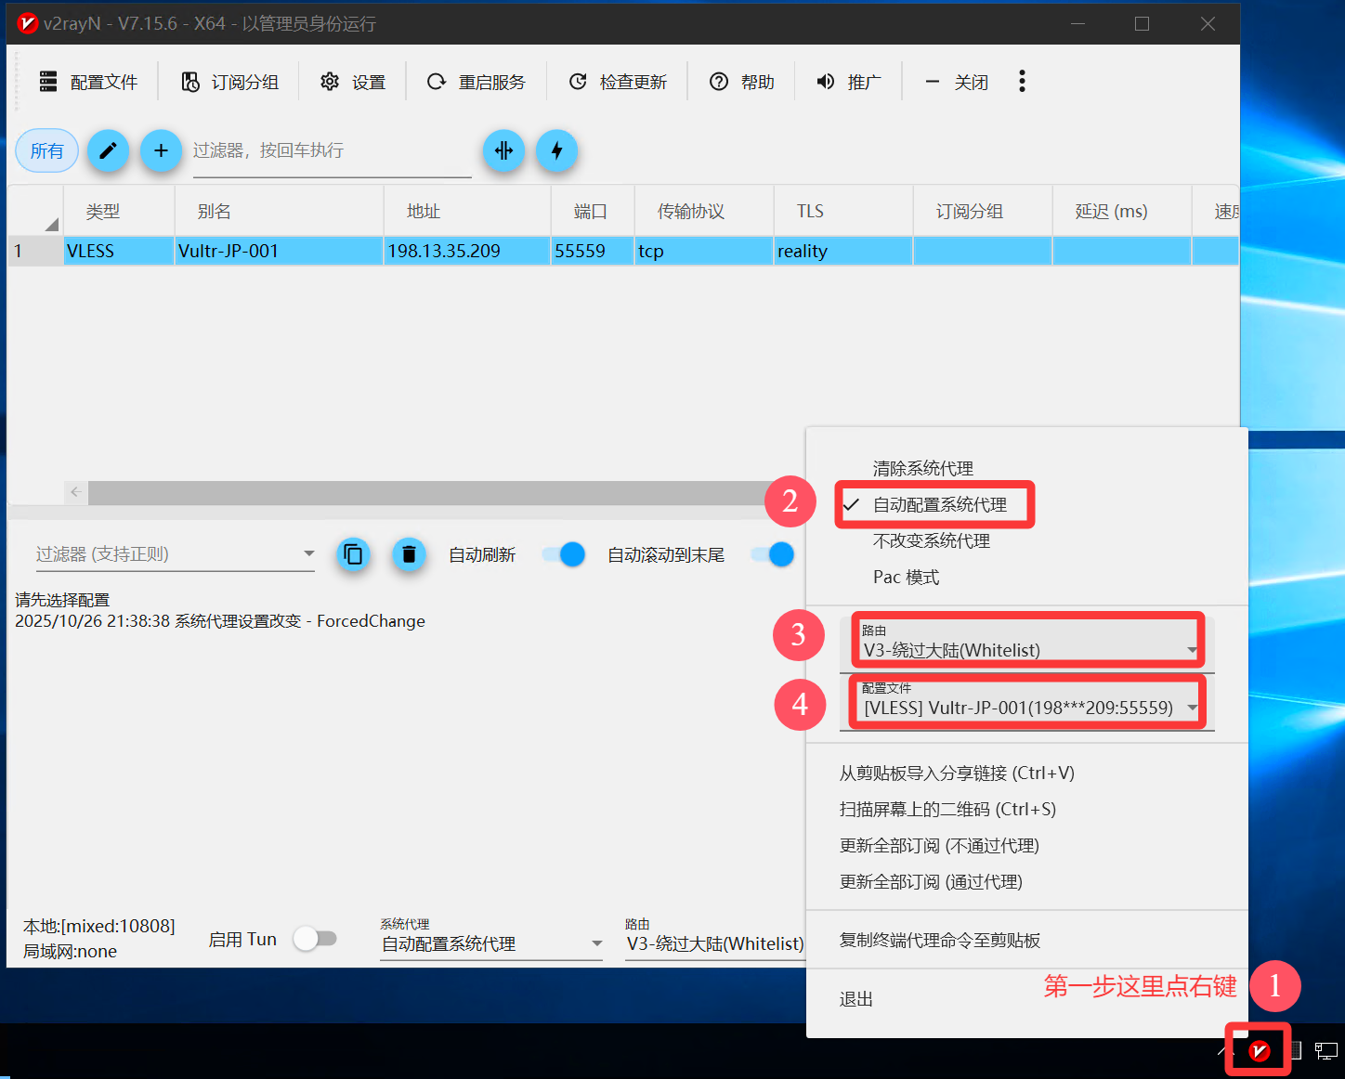This screenshot has height=1079, width=1345.
Task: Click the blue plus add button
Action: coord(161,150)
